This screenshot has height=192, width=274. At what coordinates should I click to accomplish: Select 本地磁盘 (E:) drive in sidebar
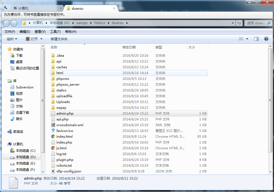click(x=23, y=163)
